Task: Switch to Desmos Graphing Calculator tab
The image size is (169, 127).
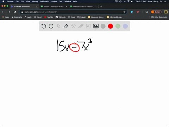Action: click(x=54, y=6)
